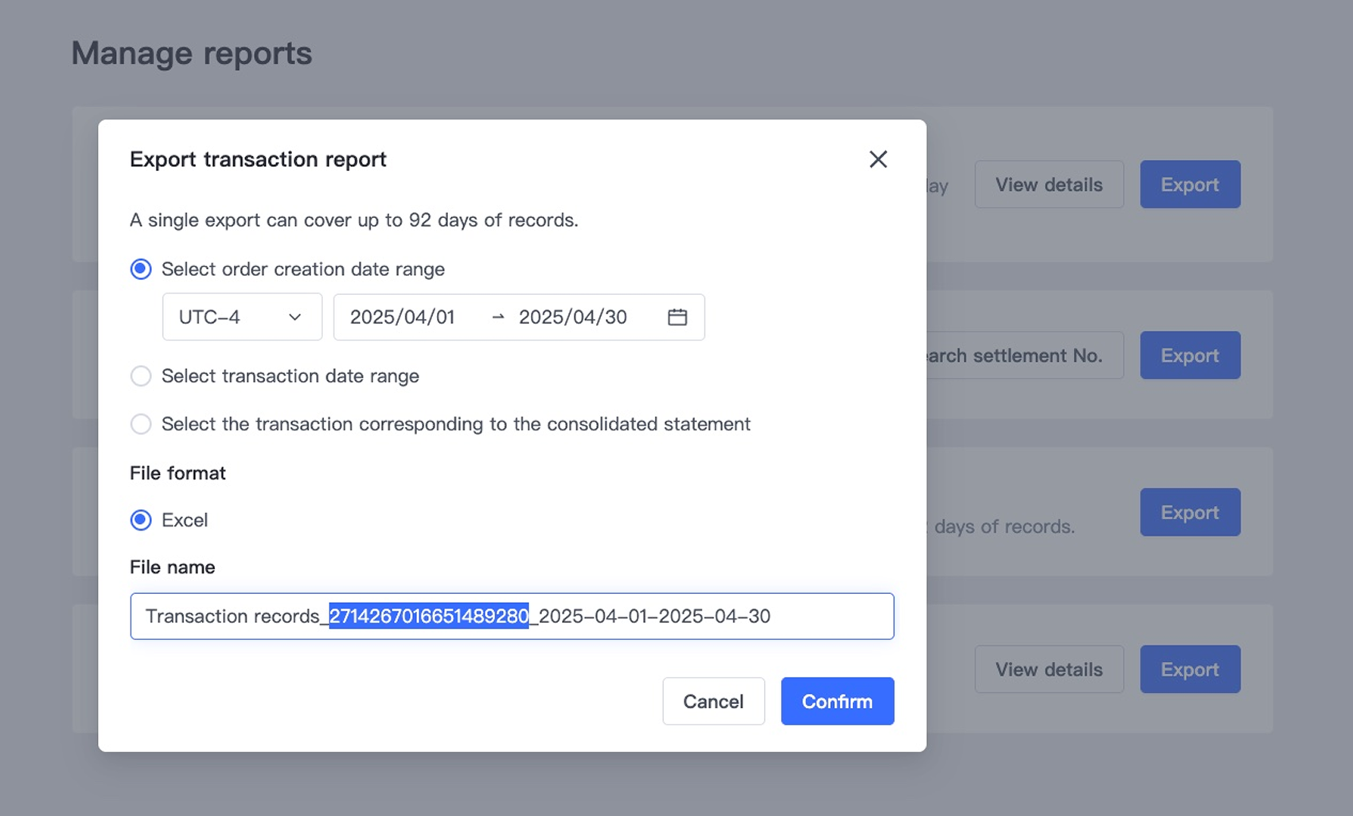Click the top View details button
The height and width of the screenshot is (816, 1353).
coord(1049,185)
